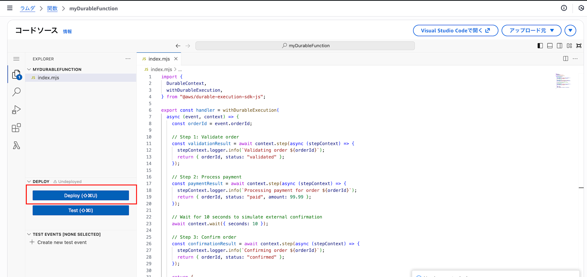
Task: Open the Explorer files icon in activity bar
Action: [x=16, y=74]
